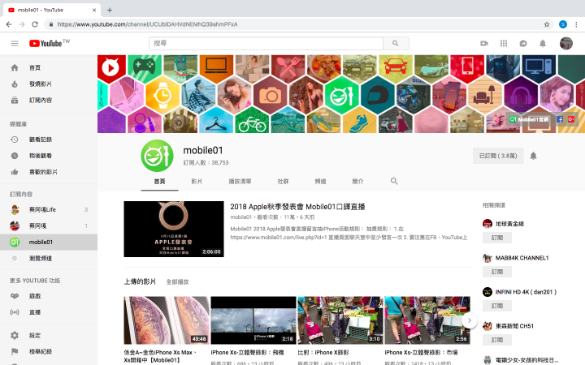
Task: Open 遊戲 gaming in sidebar
Action: pyautogui.click(x=49, y=296)
